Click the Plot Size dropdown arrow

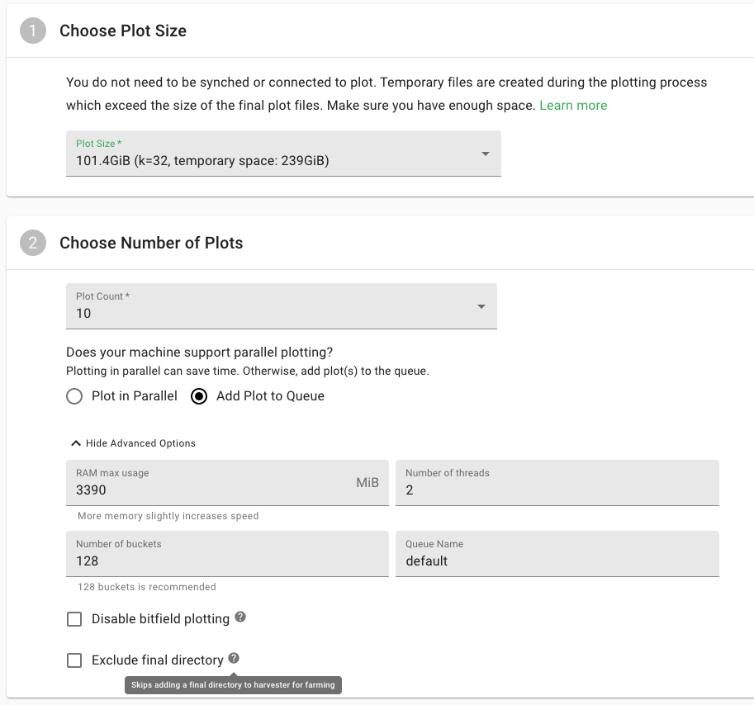pyautogui.click(x=486, y=154)
